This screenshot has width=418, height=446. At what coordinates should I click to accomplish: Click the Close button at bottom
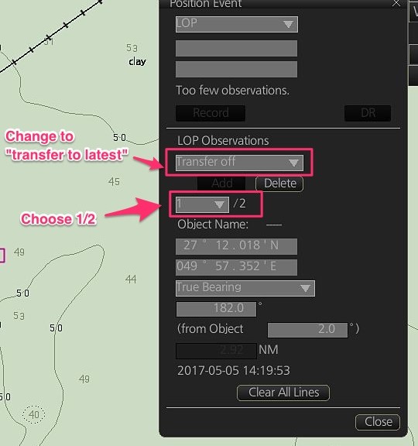coord(378,422)
